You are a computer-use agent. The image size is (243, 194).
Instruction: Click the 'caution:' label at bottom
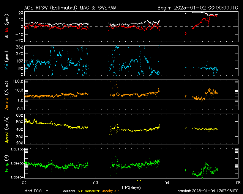[x=69, y=191]
